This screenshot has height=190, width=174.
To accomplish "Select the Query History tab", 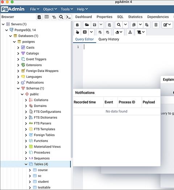I will [x=109, y=39].
